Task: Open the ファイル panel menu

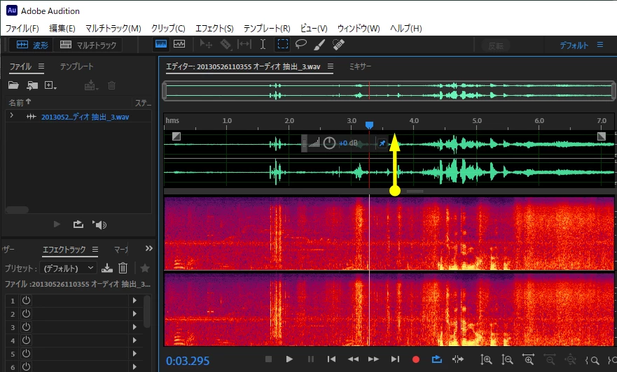Action: (41, 66)
